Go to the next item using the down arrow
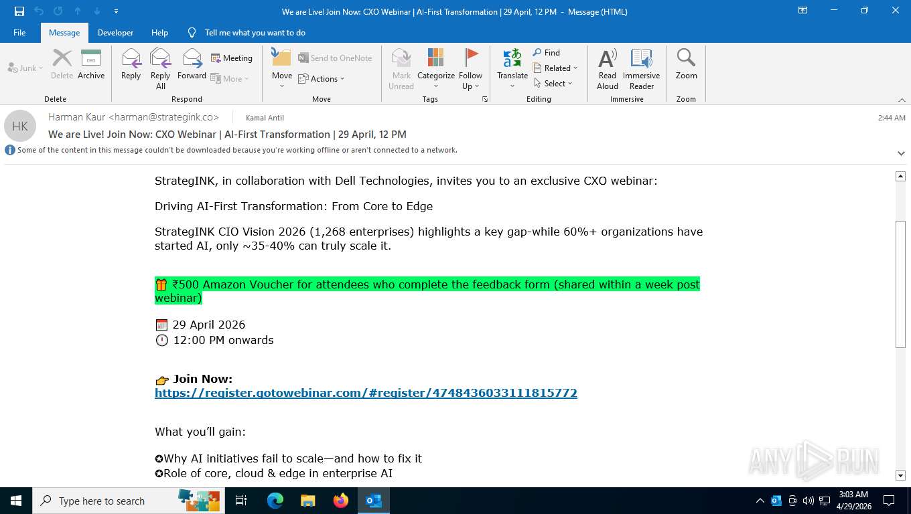This screenshot has height=514, width=911. [x=97, y=11]
